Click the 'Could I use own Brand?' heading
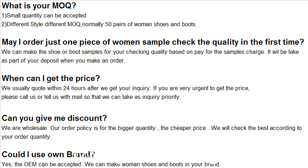 [48, 154]
